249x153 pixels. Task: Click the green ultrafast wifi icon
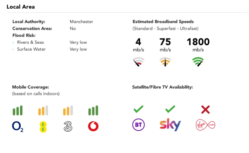(198, 62)
